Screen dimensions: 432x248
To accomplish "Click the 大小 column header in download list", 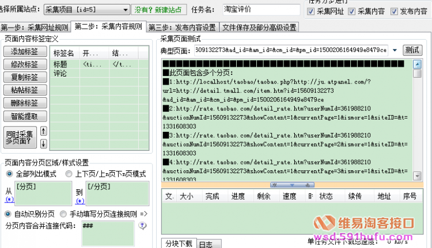I will coord(190,196).
